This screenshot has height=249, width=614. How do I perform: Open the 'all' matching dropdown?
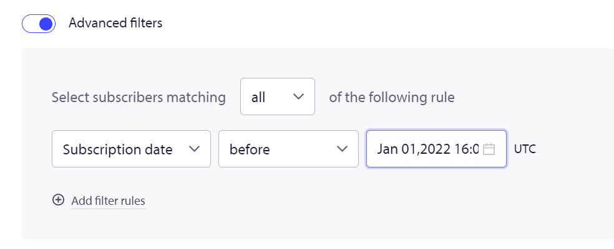pos(278,96)
